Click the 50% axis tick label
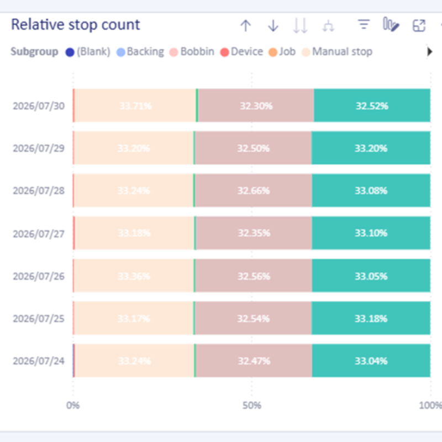 point(252,406)
